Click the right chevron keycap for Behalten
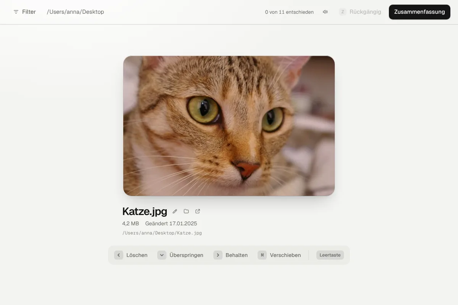The image size is (458, 305). coord(218,255)
